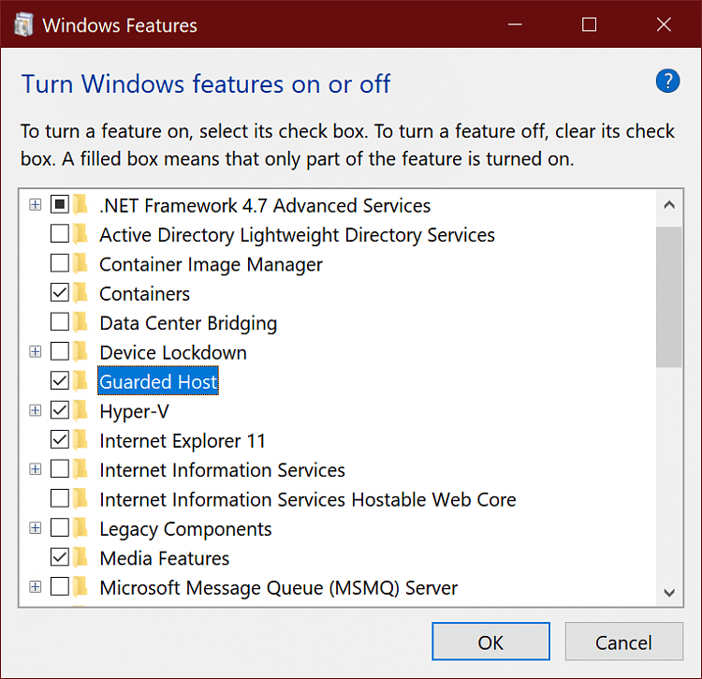
Task: Select the Media Features label
Action: pyautogui.click(x=165, y=558)
